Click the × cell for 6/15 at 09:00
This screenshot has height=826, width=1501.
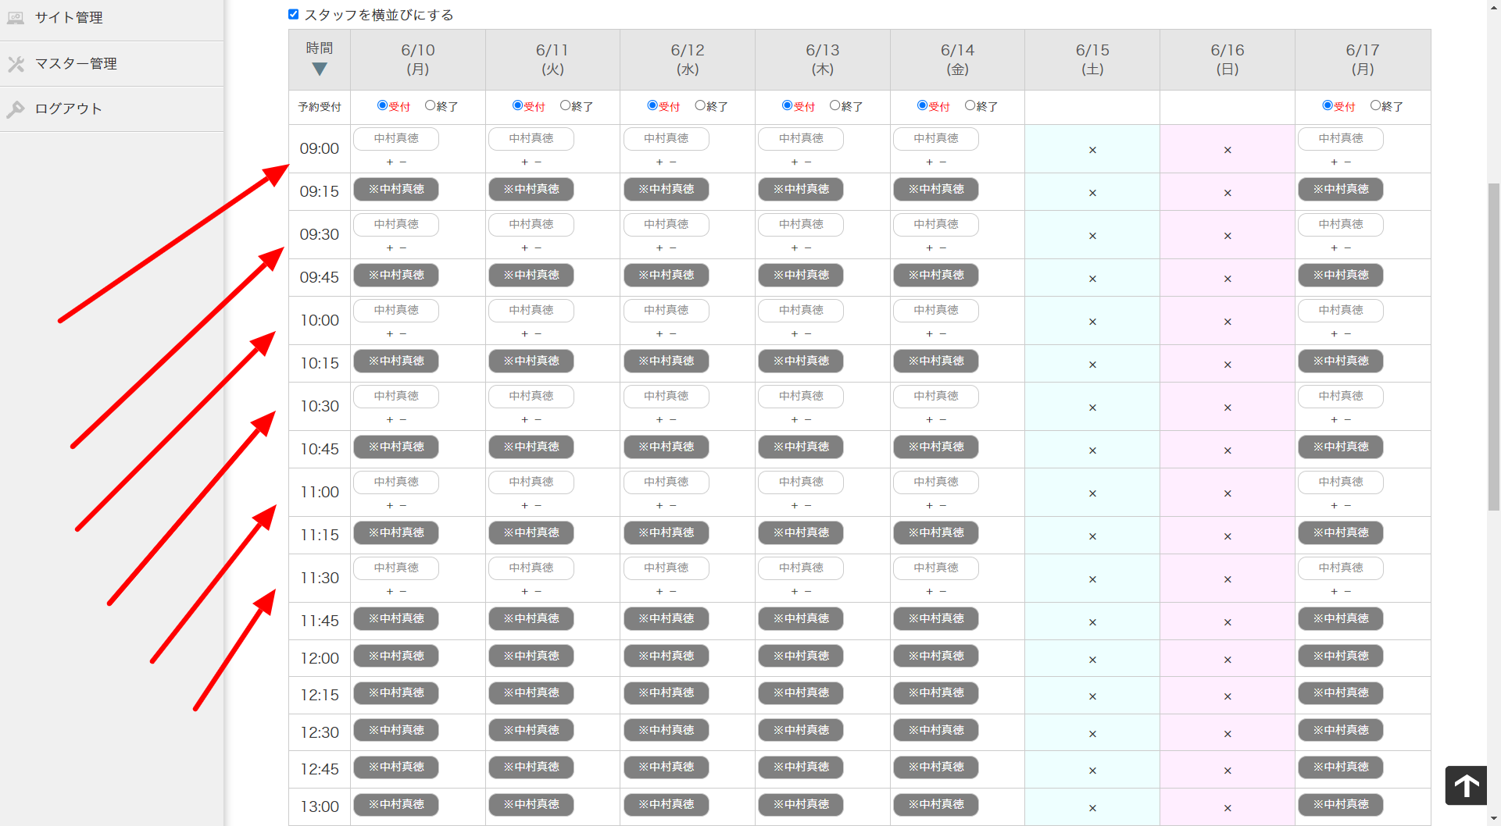click(1092, 150)
